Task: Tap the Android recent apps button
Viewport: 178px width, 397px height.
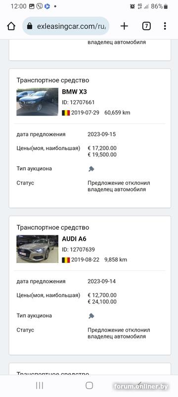Action: point(40,386)
